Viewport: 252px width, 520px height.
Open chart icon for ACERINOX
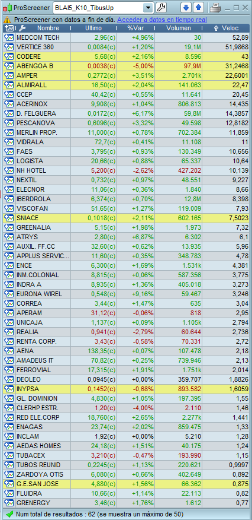point(8,104)
